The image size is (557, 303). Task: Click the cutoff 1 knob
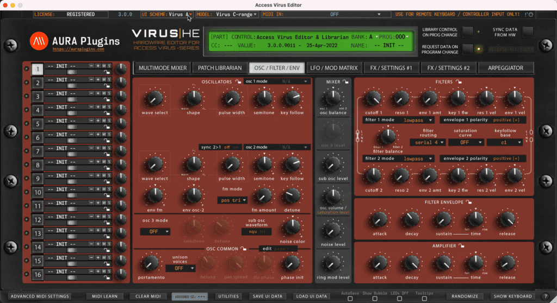pos(373,99)
